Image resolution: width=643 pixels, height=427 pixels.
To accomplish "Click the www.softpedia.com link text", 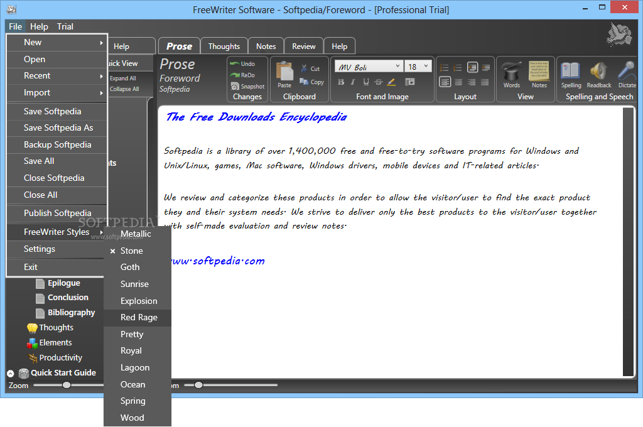I will [218, 261].
